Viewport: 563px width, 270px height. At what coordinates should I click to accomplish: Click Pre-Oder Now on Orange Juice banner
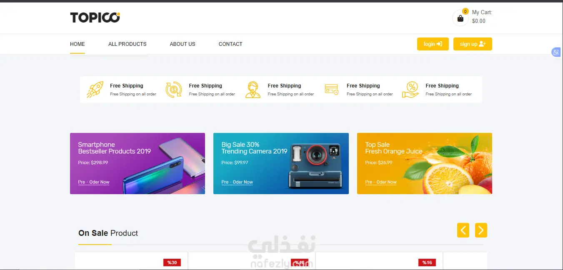click(x=381, y=182)
